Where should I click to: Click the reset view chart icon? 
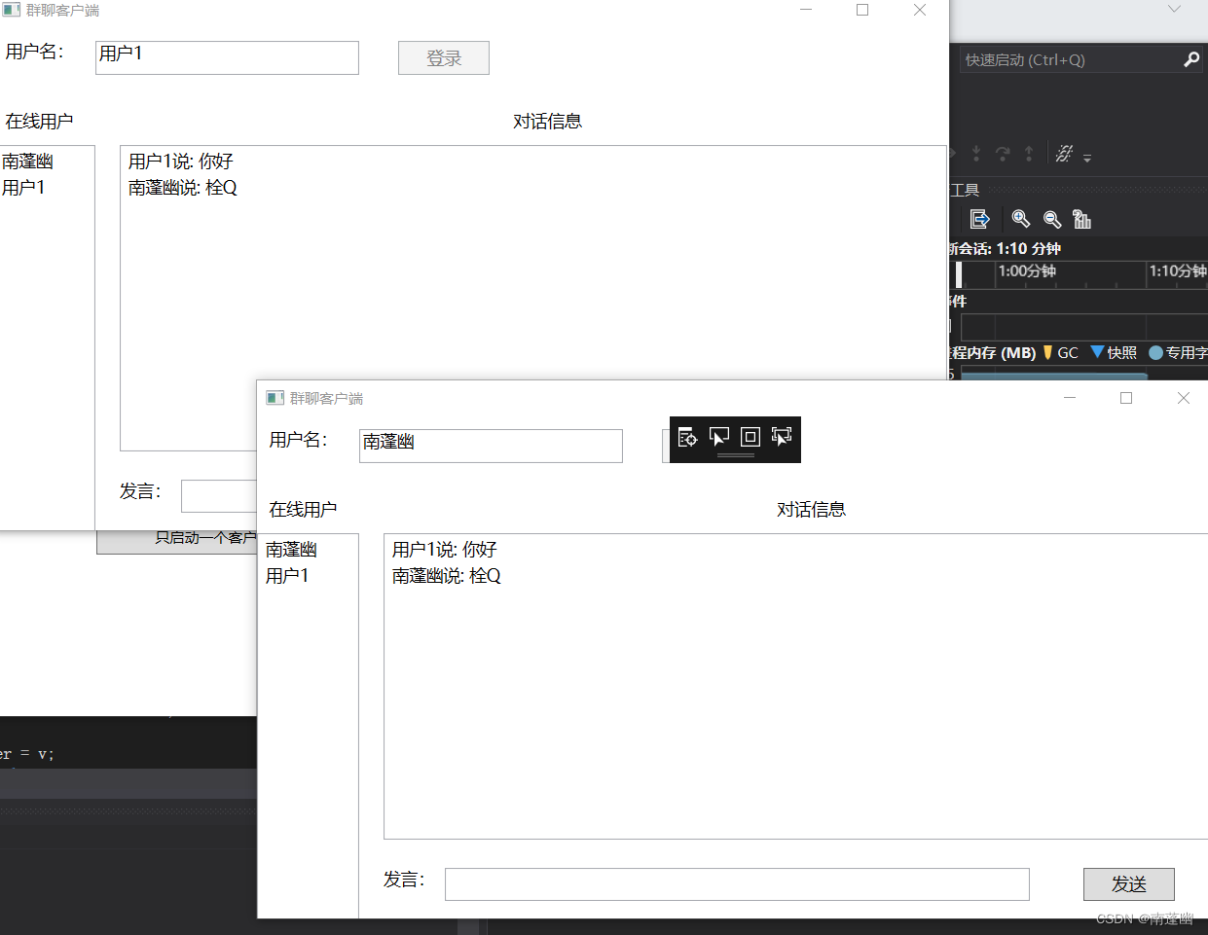1081,219
